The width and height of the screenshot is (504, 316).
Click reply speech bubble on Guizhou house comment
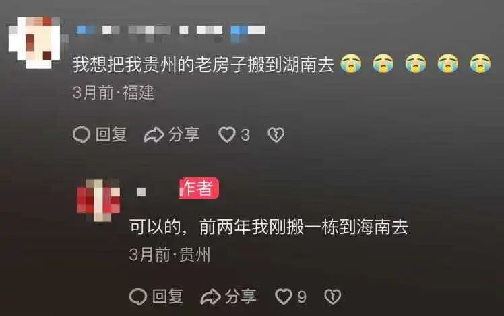pos(82,134)
